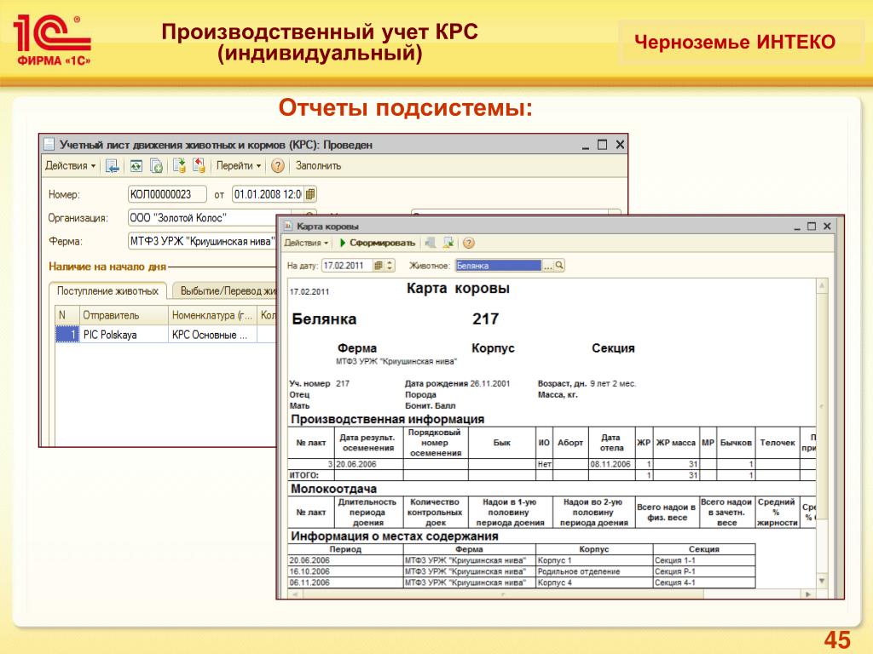Click the На дату field 17.02.2011
The width and height of the screenshot is (873, 654).
tap(346, 266)
